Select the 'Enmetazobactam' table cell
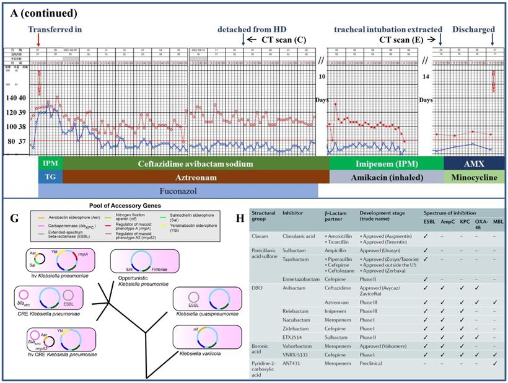Screen dimensions: 508x383 tap(301, 279)
